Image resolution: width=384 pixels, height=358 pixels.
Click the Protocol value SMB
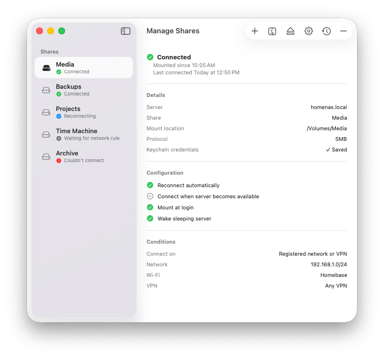tap(341, 139)
